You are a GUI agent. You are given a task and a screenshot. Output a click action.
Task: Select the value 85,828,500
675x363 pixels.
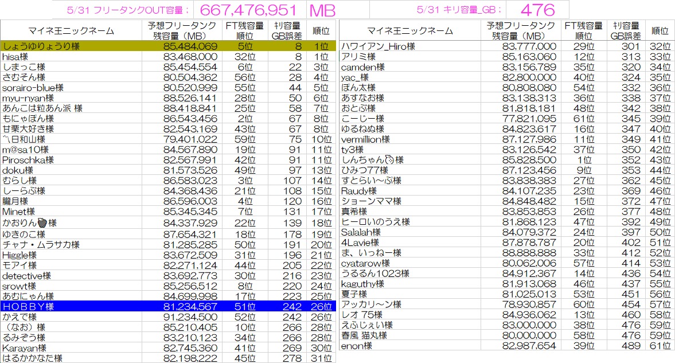(x=529, y=160)
